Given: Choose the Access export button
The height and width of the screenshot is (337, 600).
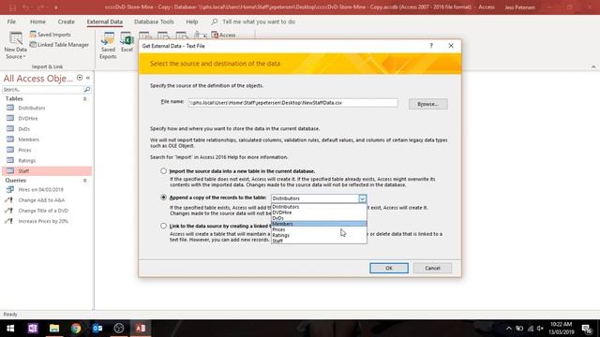Looking at the screenshot, I should (x=223, y=35).
